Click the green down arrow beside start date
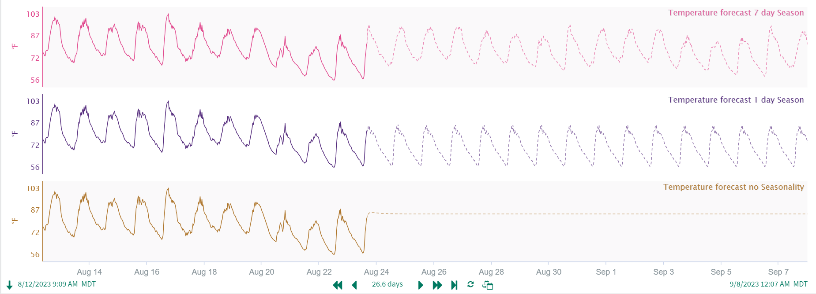The width and height of the screenshot is (816, 294). click(x=9, y=285)
